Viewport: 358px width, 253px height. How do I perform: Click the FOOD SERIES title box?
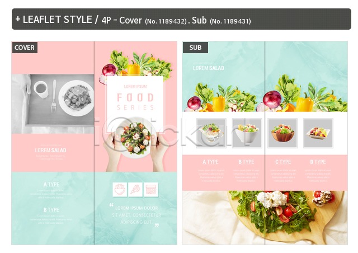135,102
